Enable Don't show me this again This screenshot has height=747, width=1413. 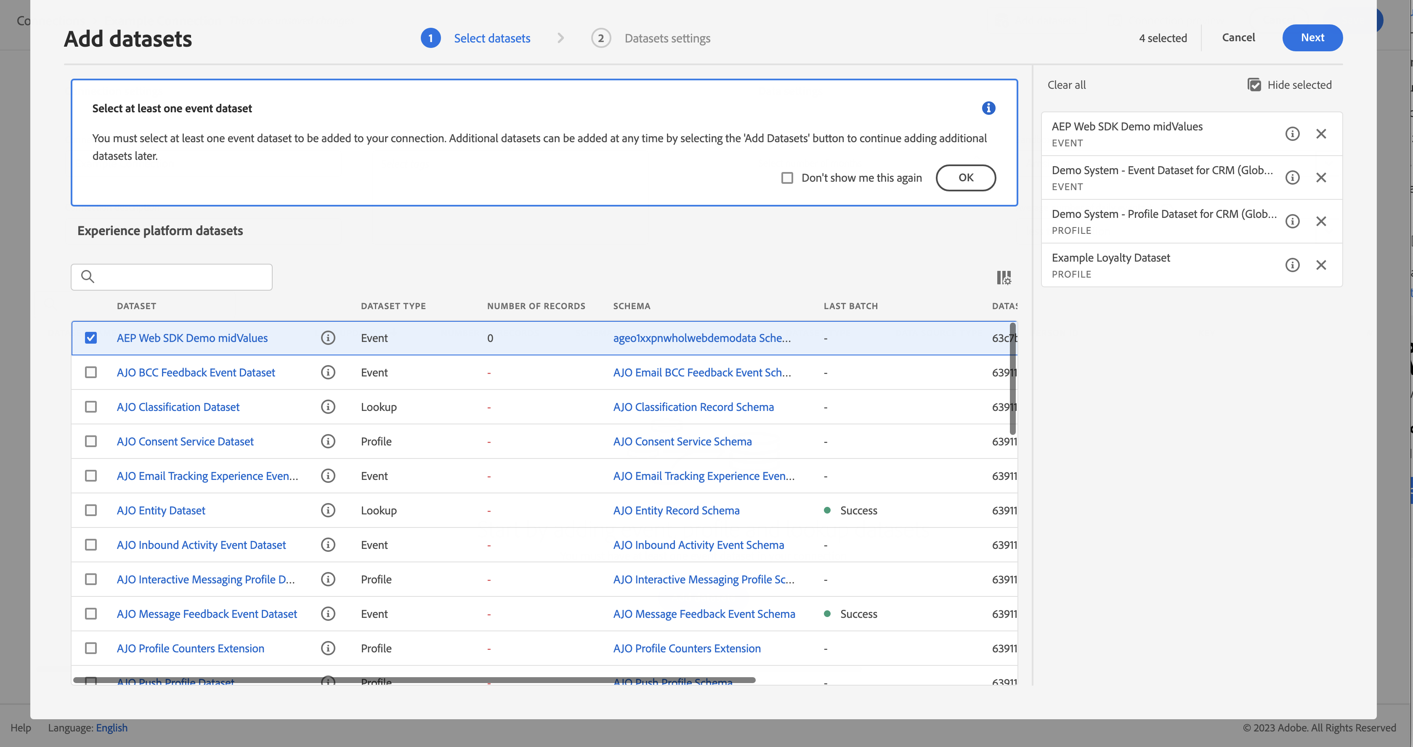click(787, 177)
